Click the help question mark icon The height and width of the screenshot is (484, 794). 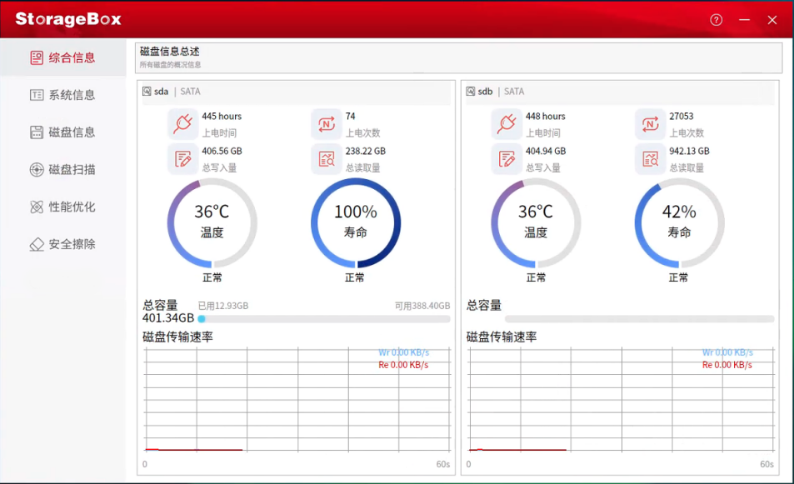click(717, 20)
